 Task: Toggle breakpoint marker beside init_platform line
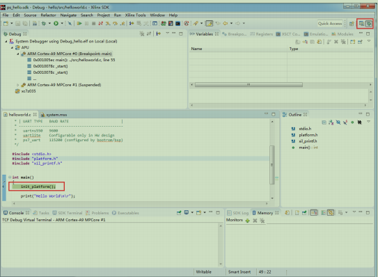click(x=4, y=187)
